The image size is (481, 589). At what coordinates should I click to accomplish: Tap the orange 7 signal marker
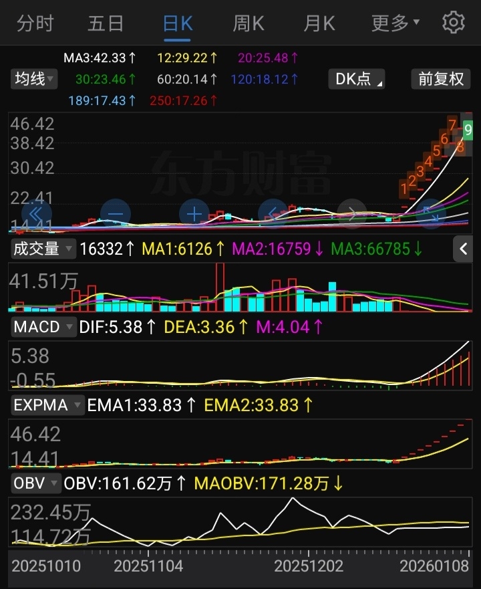coord(452,125)
